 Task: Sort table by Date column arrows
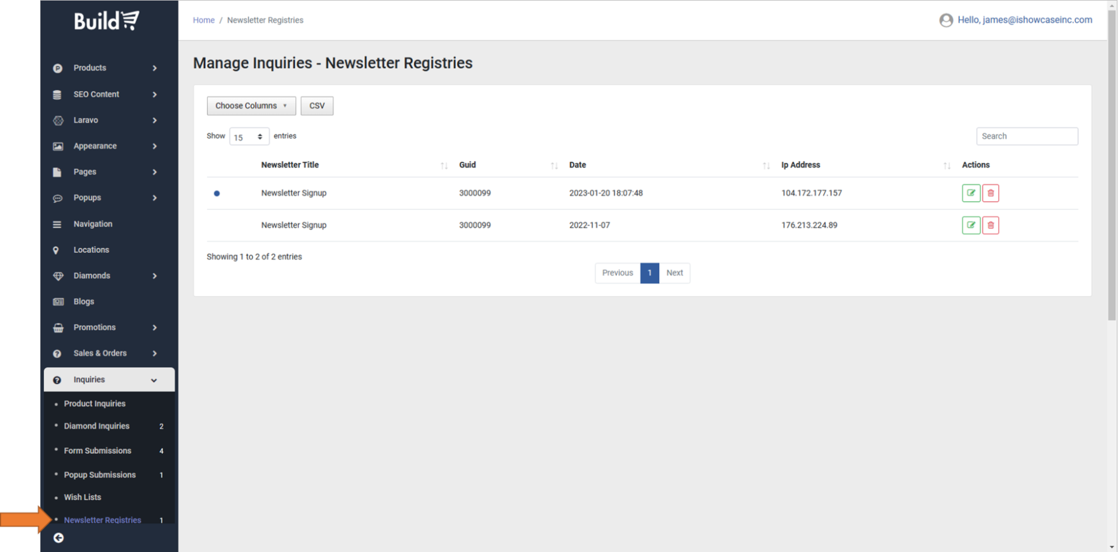pyautogui.click(x=766, y=165)
